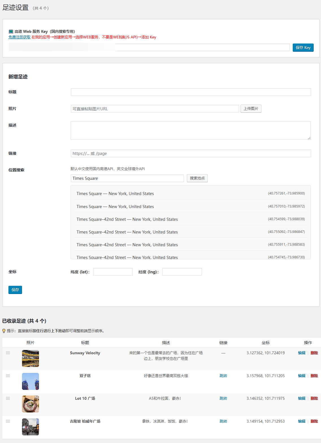Click the Times Square location search box
The image size is (321, 443).
127,178
